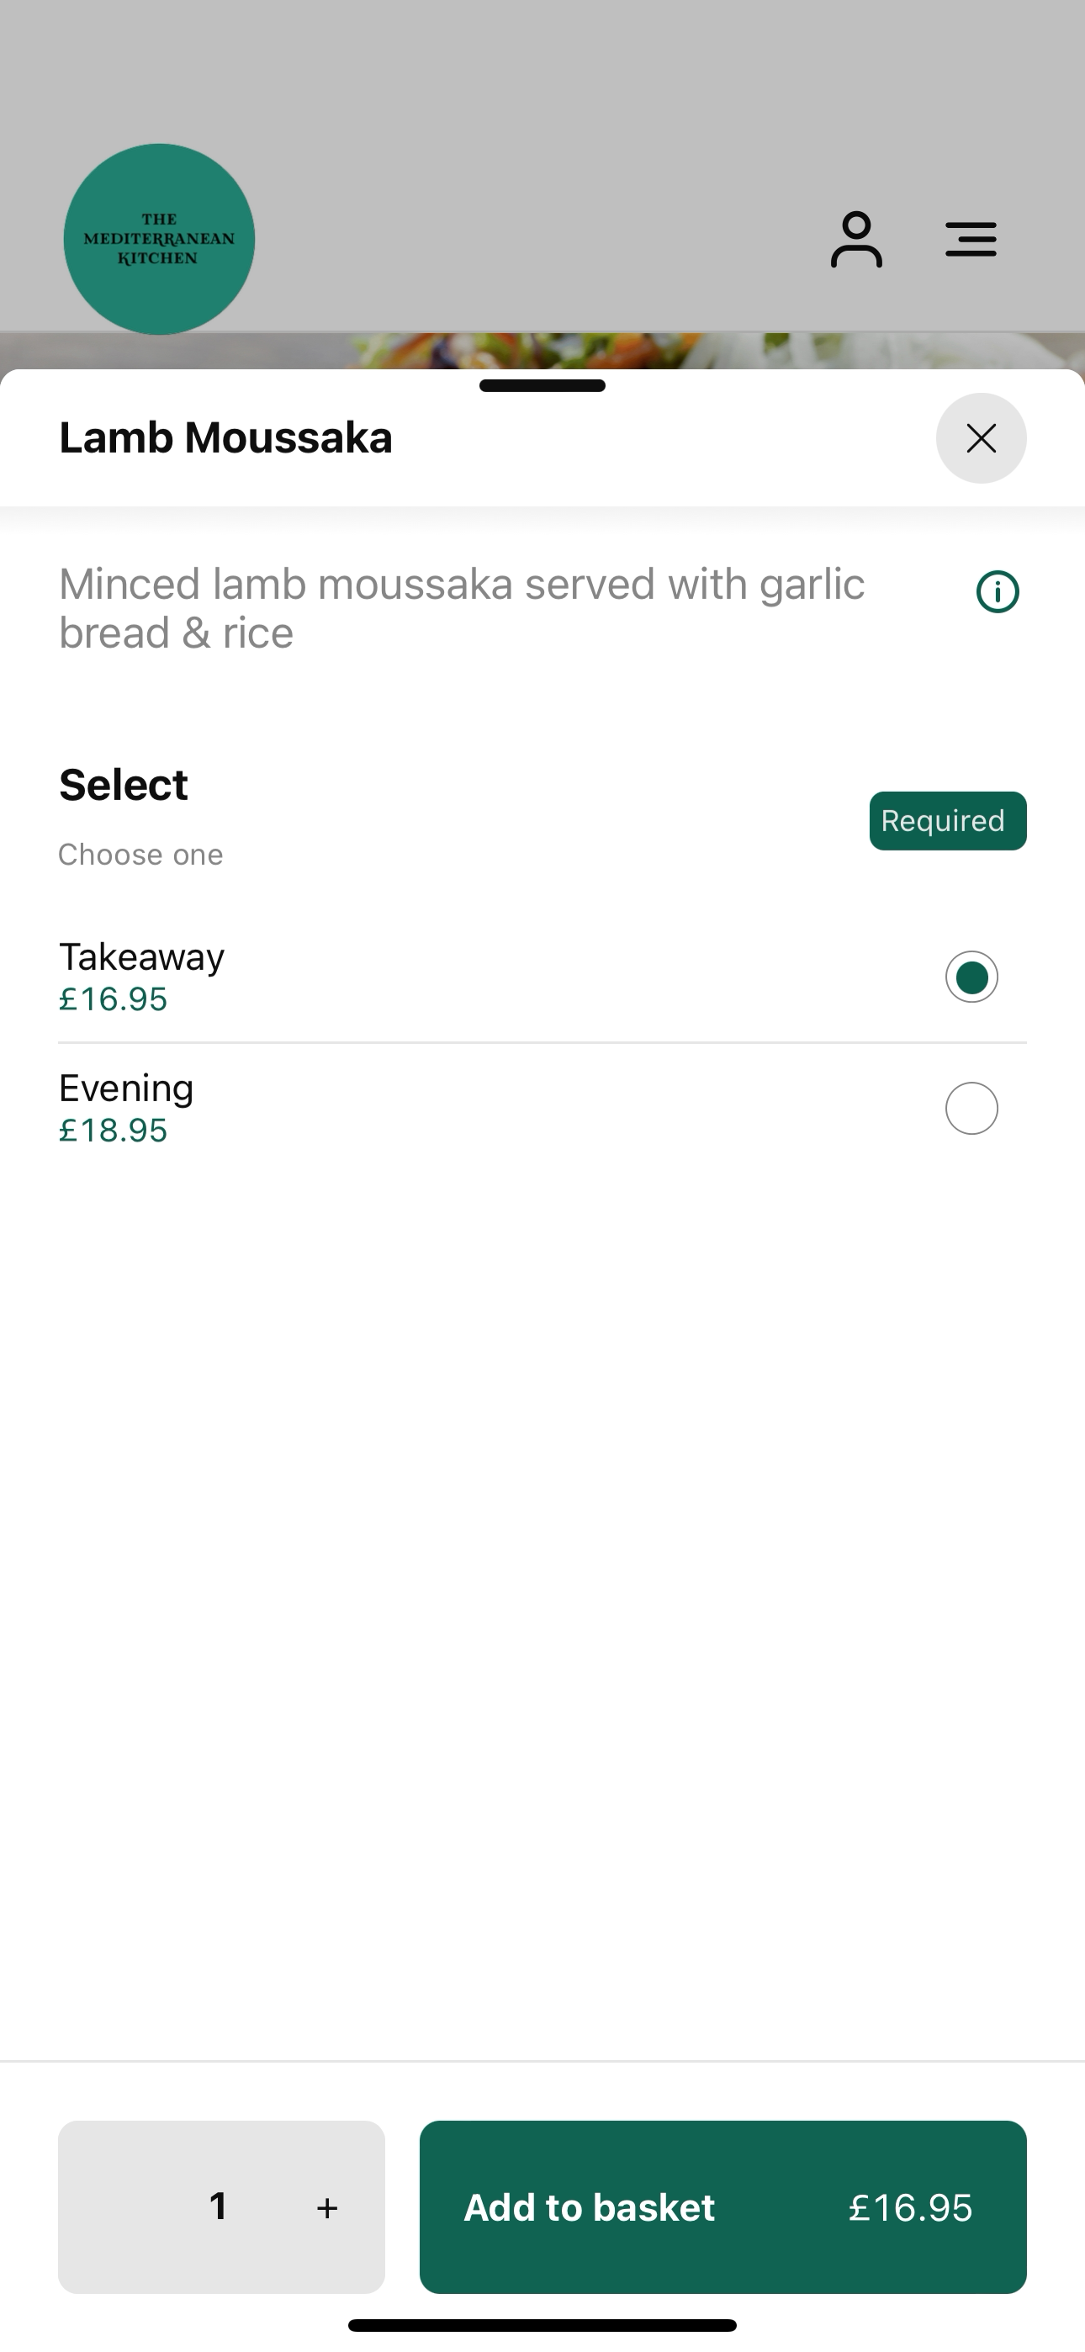The width and height of the screenshot is (1085, 2352).
Task: Tap the food photo behind the sheet
Action: pos(542,351)
